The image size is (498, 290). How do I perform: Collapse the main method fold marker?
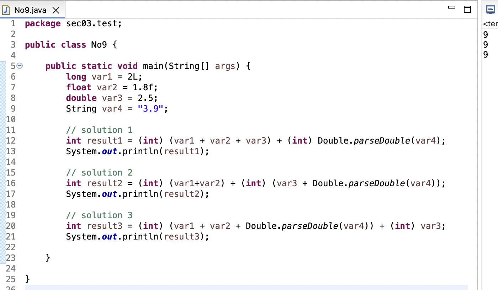coord(20,66)
